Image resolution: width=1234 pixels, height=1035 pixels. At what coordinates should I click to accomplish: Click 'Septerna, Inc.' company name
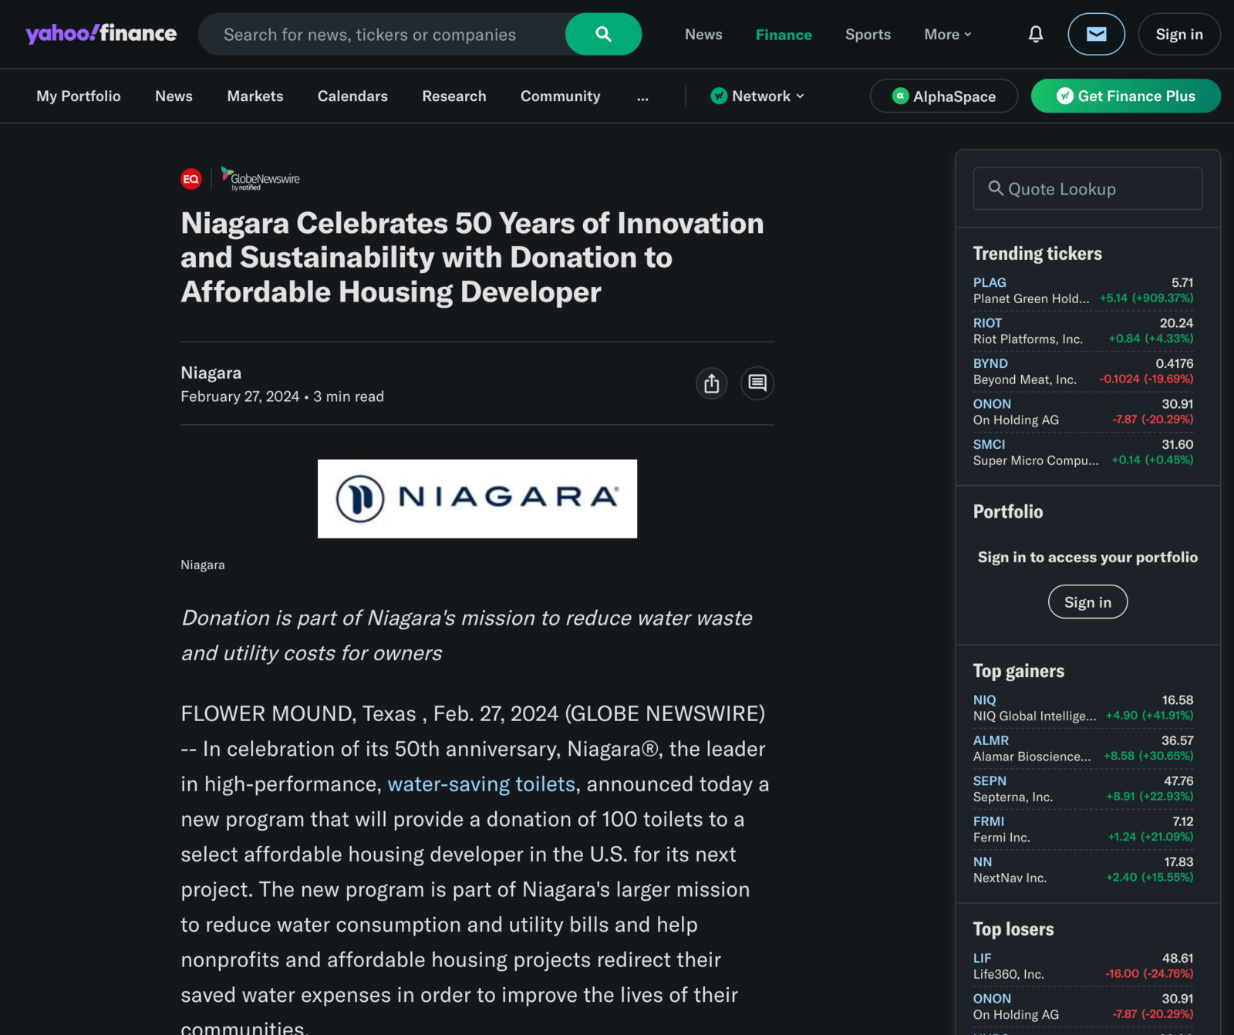[1013, 797]
